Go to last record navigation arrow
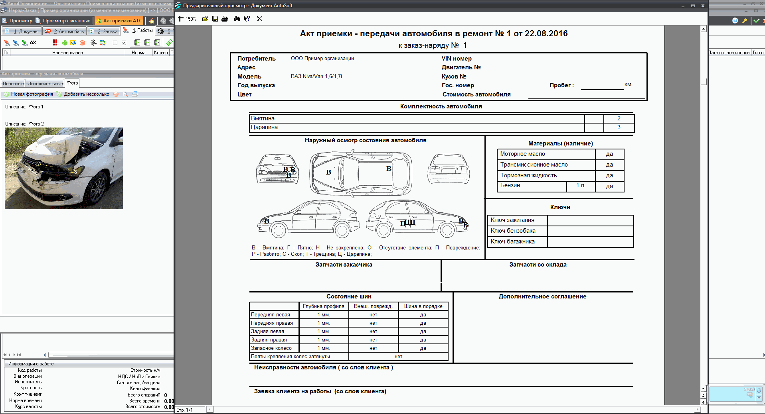The height and width of the screenshot is (414, 765). click(x=19, y=355)
